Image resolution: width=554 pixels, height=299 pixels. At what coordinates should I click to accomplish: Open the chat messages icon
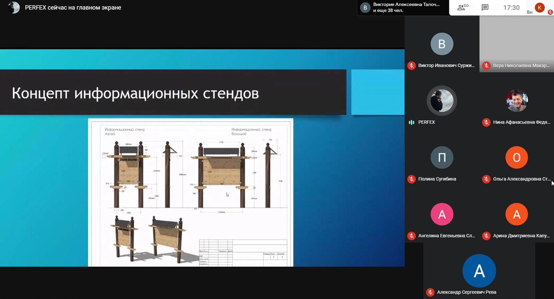pos(485,8)
